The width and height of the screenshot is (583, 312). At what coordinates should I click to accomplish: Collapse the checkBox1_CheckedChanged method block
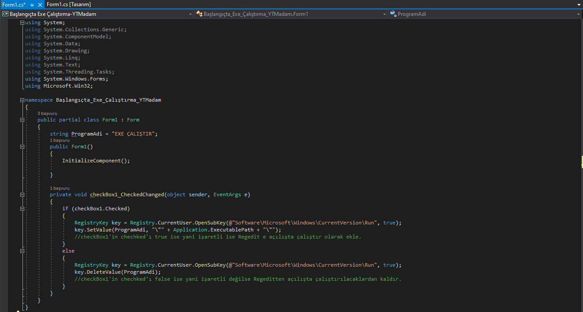point(22,195)
